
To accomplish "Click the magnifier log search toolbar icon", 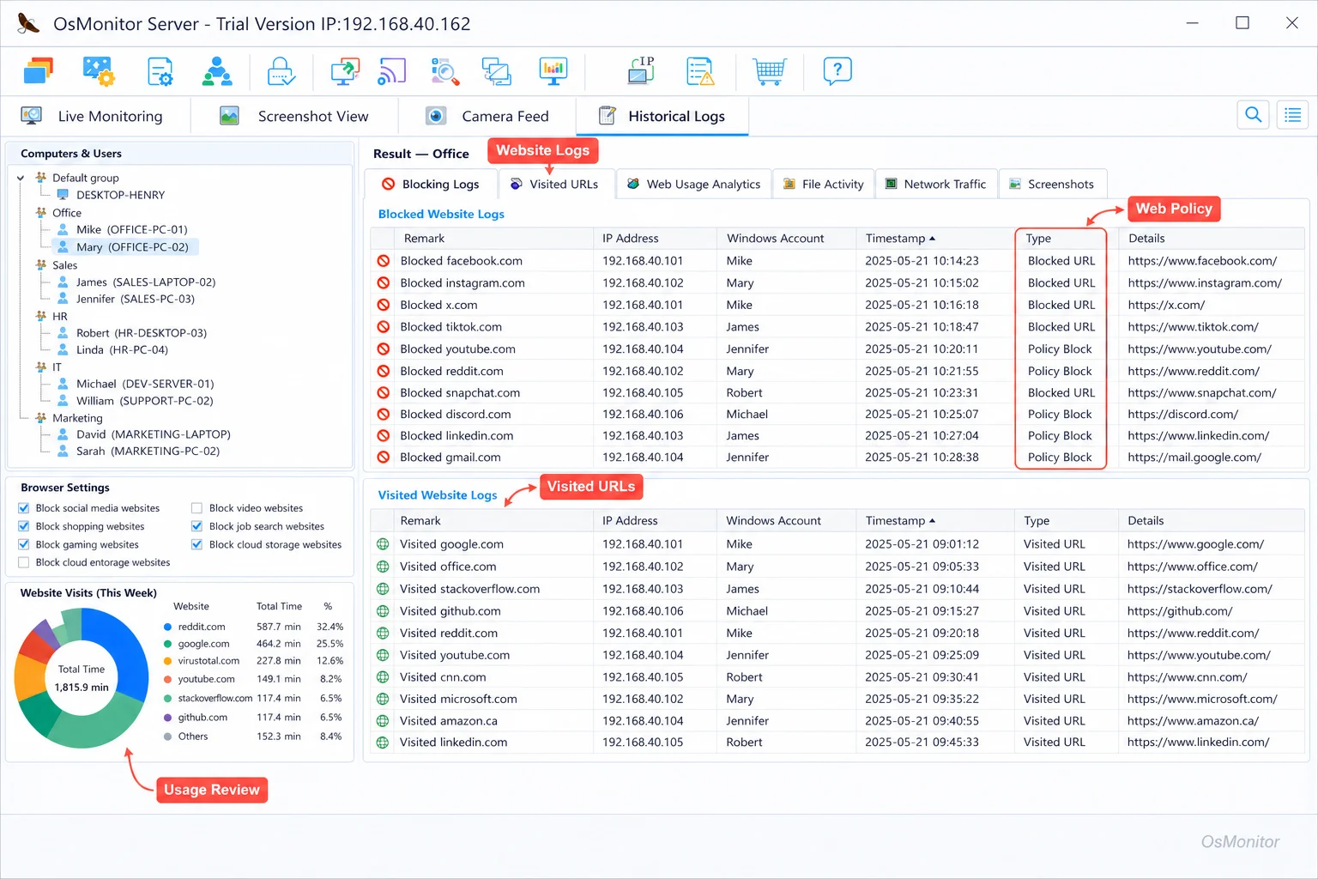I will (445, 71).
